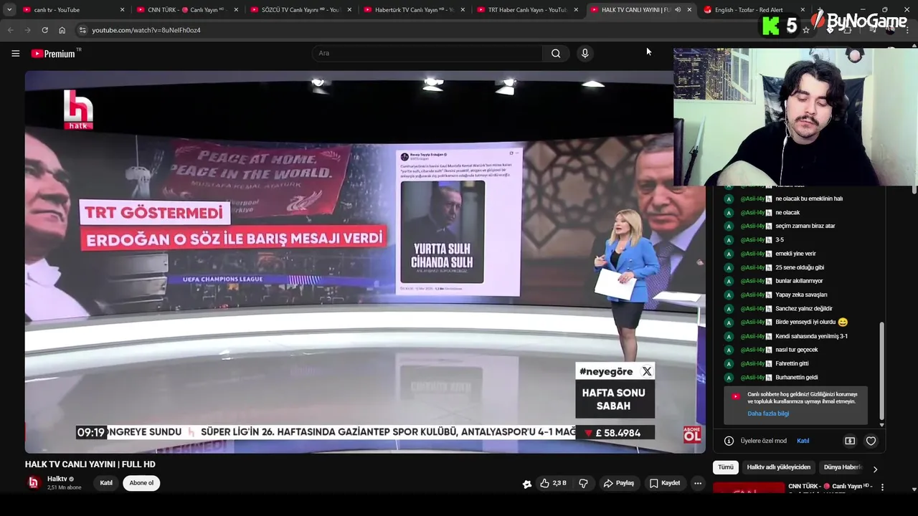Click Daha fazla bilgi chat link
The image size is (918, 516).
point(768,414)
